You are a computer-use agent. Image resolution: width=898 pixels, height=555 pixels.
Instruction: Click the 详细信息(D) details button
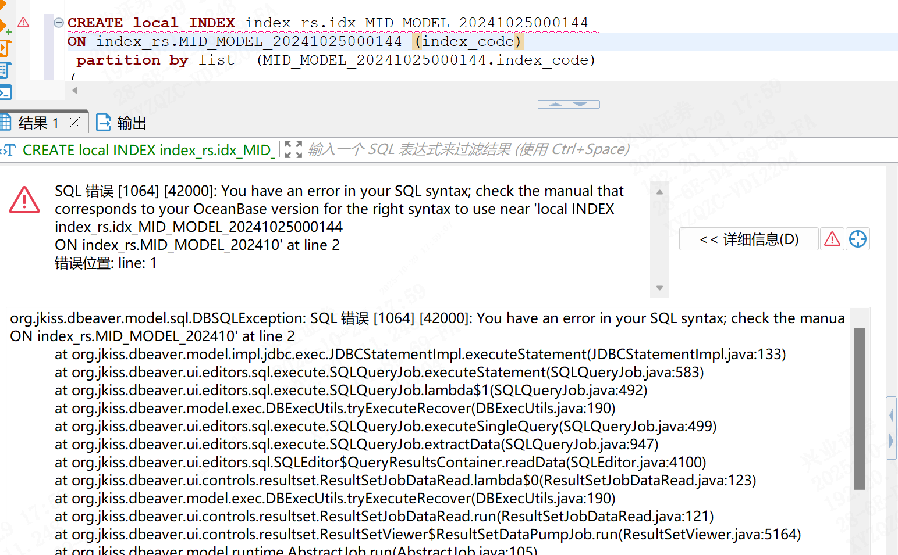[x=748, y=239]
